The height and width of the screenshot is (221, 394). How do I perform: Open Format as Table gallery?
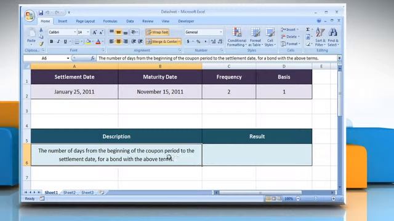pos(255,37)
